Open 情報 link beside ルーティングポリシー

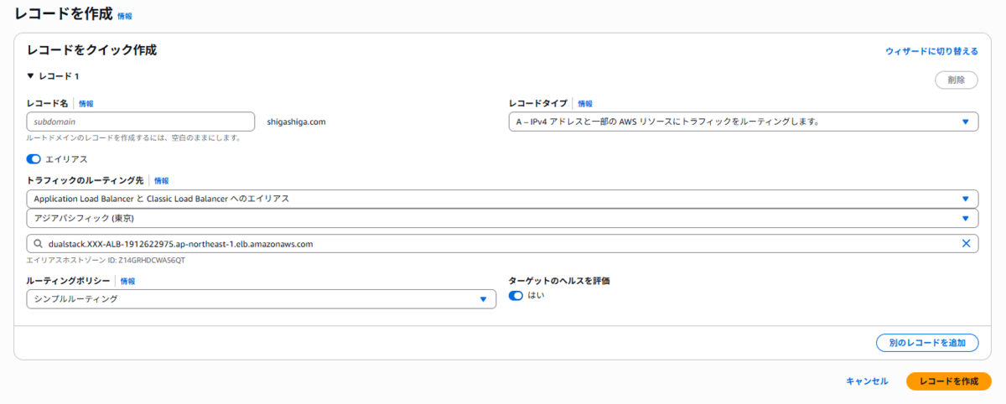(x=127, y=281)
